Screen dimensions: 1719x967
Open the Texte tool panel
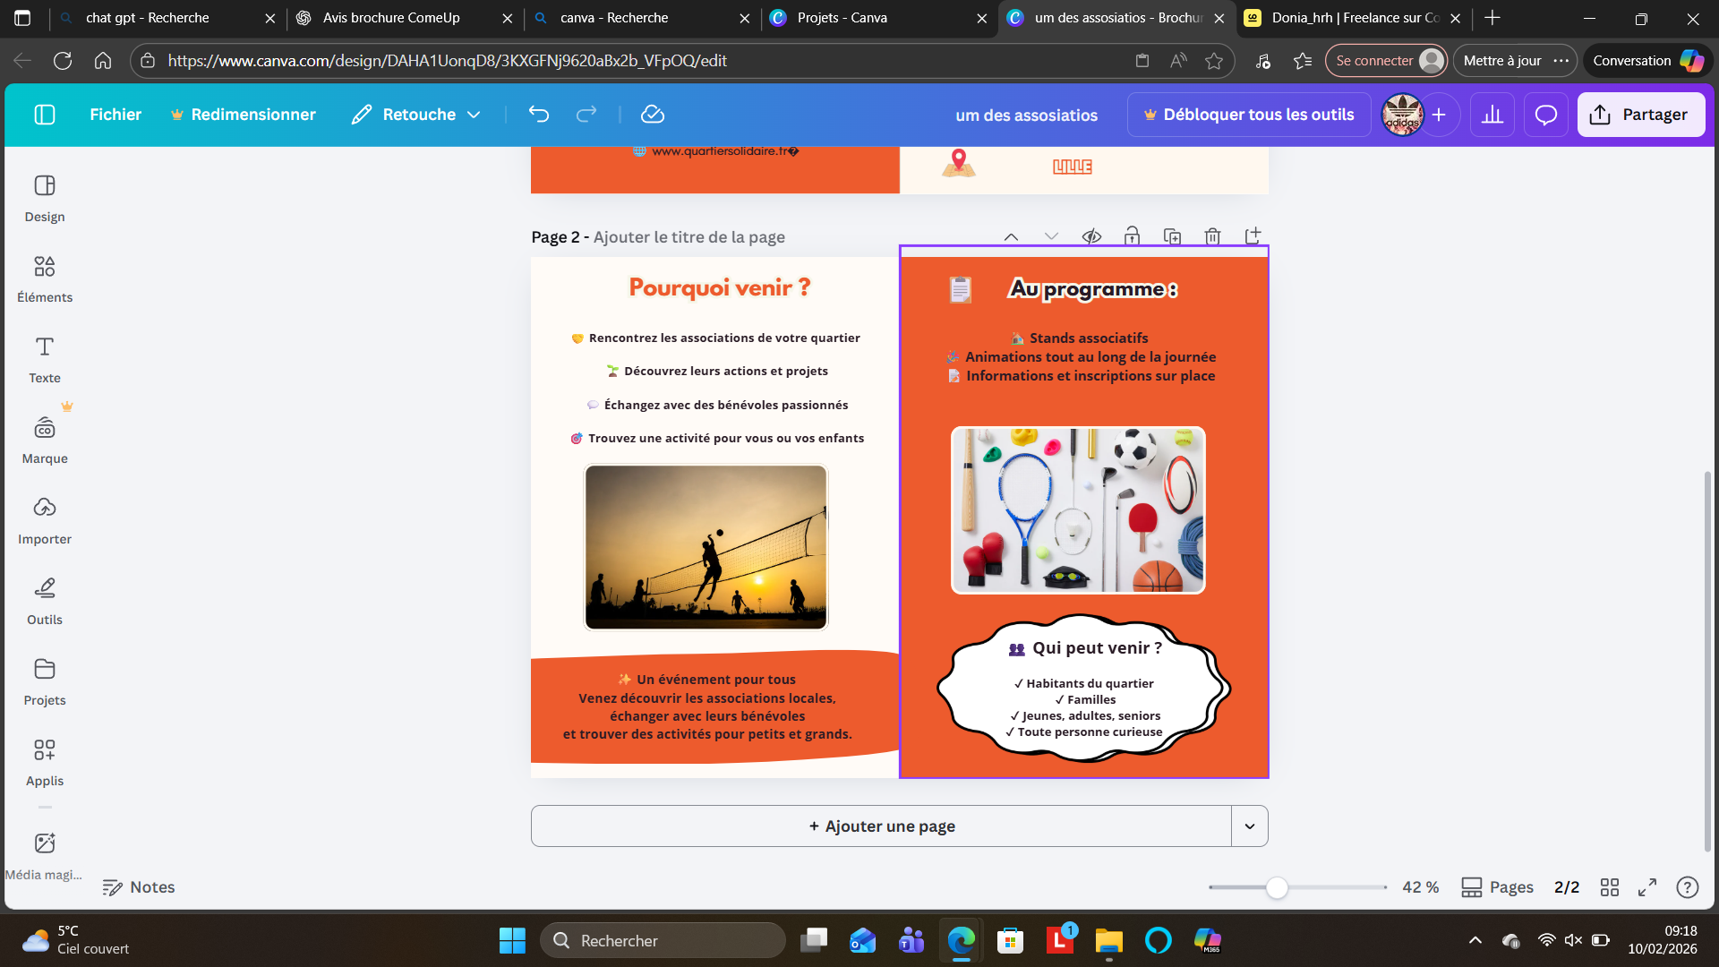(x=45, y=359)
